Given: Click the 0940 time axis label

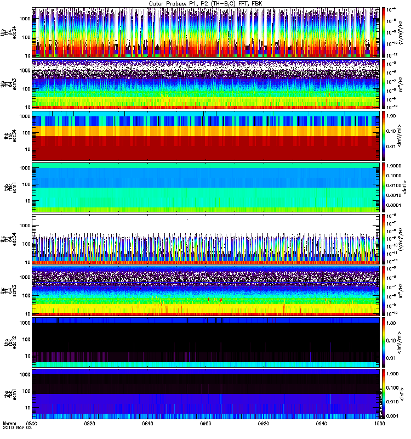Looking at the screenshot, I should [322, 424].
